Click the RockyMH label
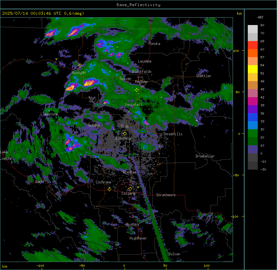277x270 pixels. point(79,73)
